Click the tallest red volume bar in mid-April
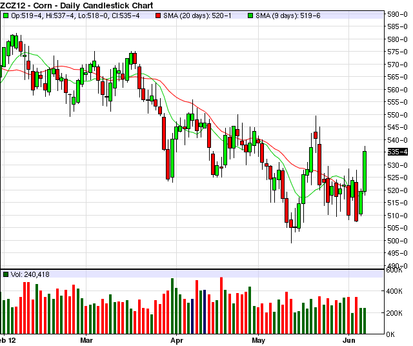The height and width of the screenshot is (346, 413). coord(221,306)
